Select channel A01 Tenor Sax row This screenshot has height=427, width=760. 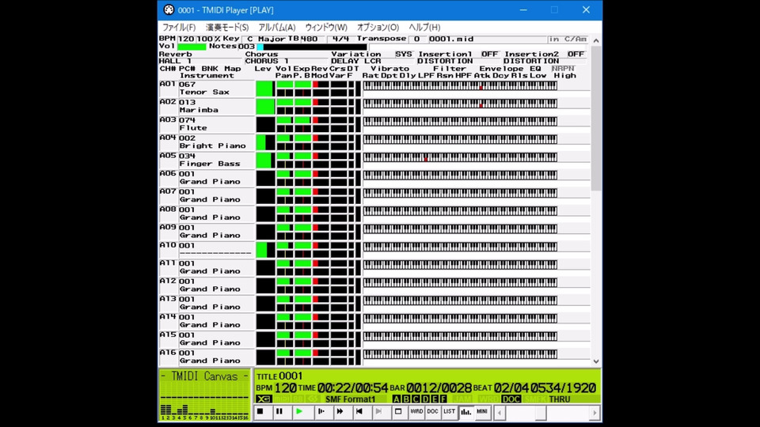pos(207,88)
